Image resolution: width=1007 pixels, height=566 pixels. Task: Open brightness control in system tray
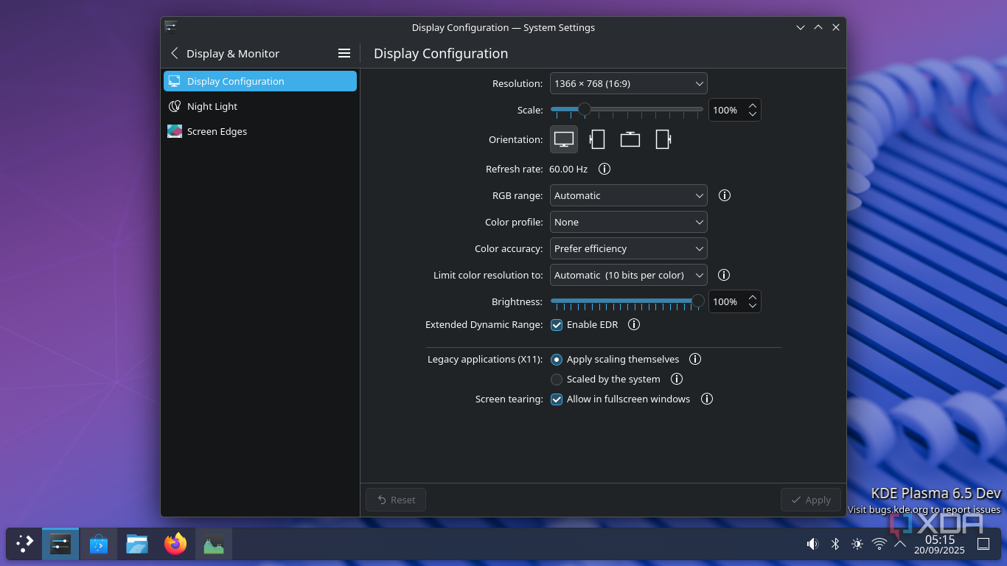(x=857, y=544)
